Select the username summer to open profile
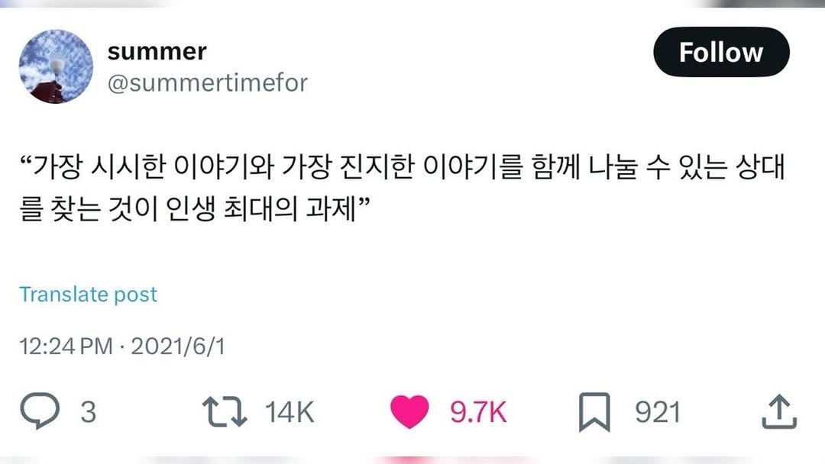Image resolution: width=825 pixels, height=464 pixels. coord(157,50)
